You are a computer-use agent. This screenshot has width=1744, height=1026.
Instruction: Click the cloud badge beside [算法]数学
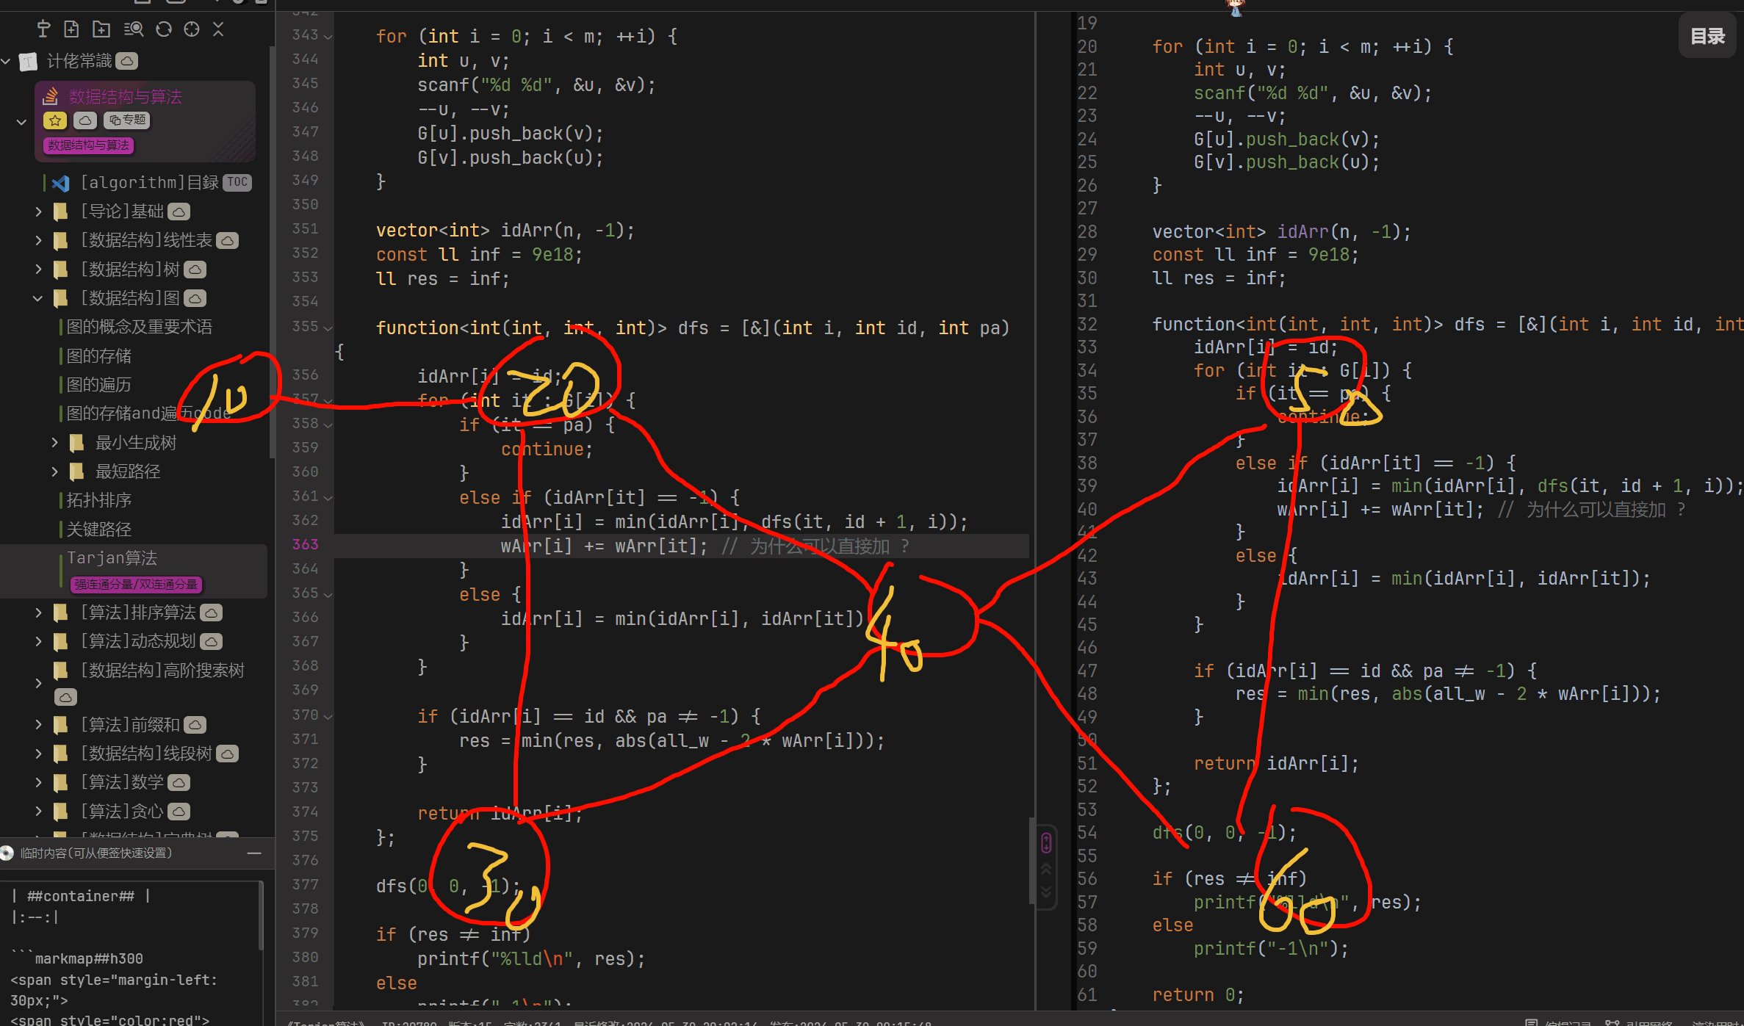179,782
